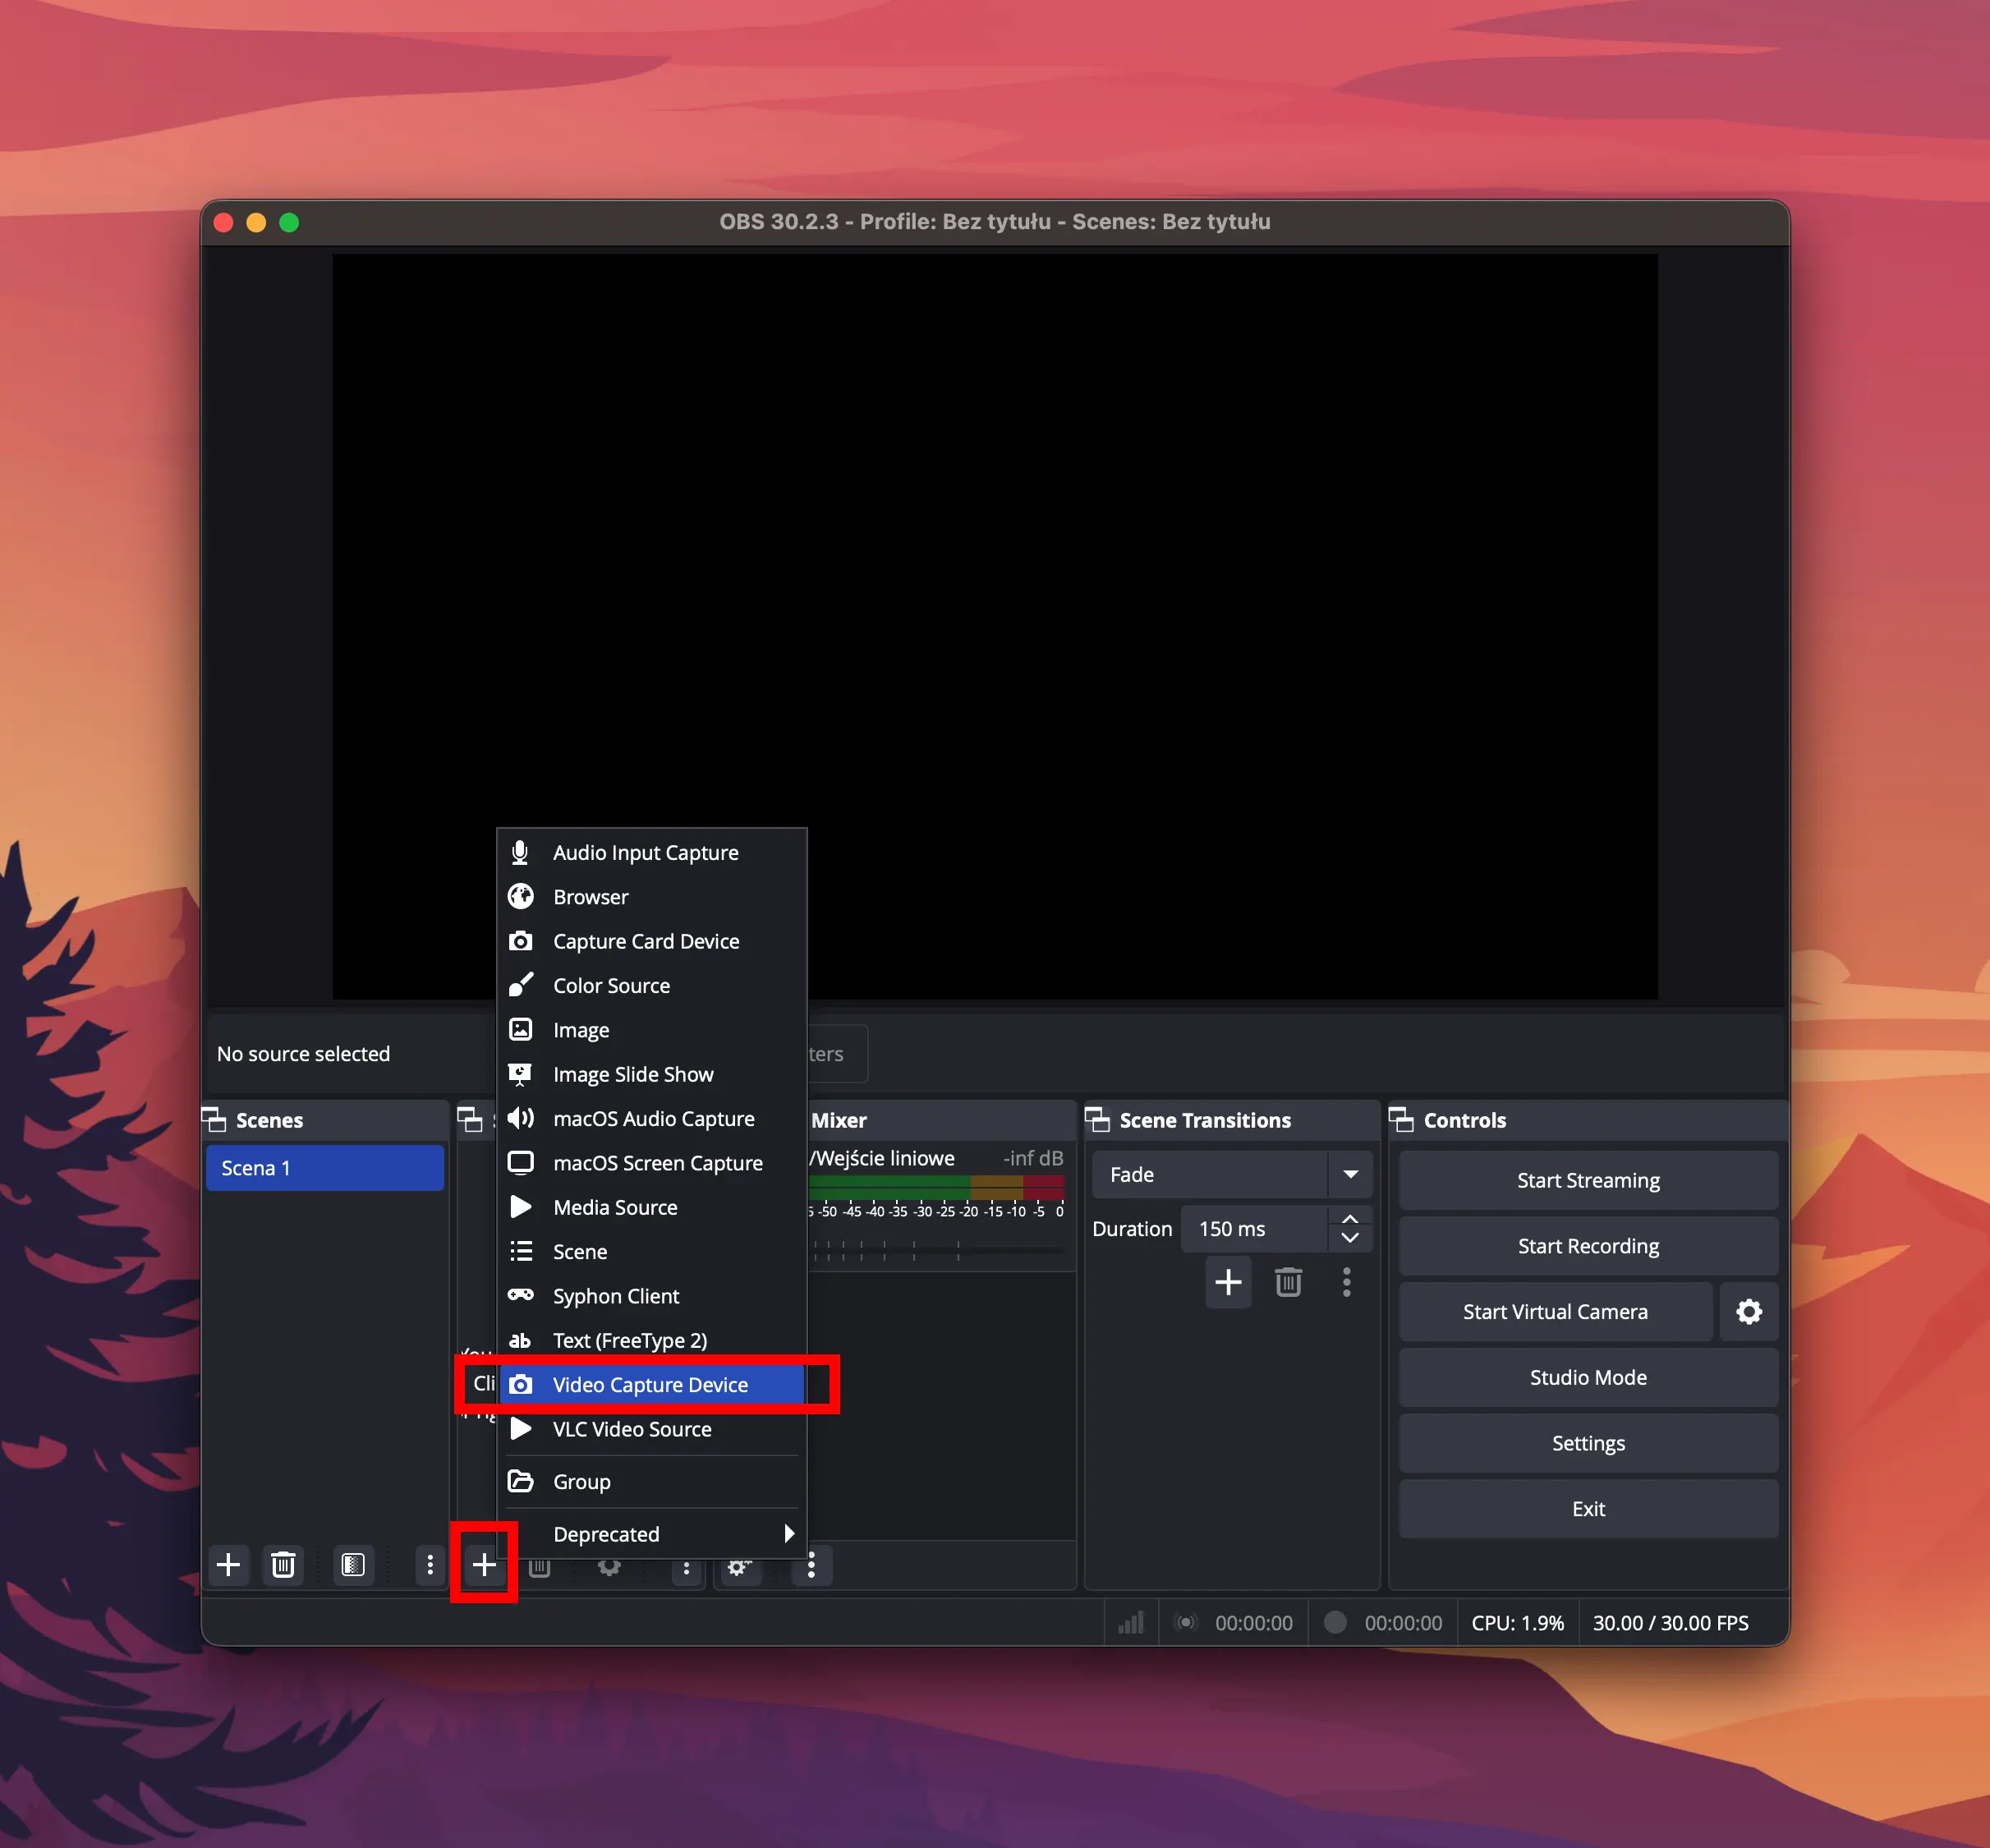Remove selected scene with trash icon

tap(283, 1565)
